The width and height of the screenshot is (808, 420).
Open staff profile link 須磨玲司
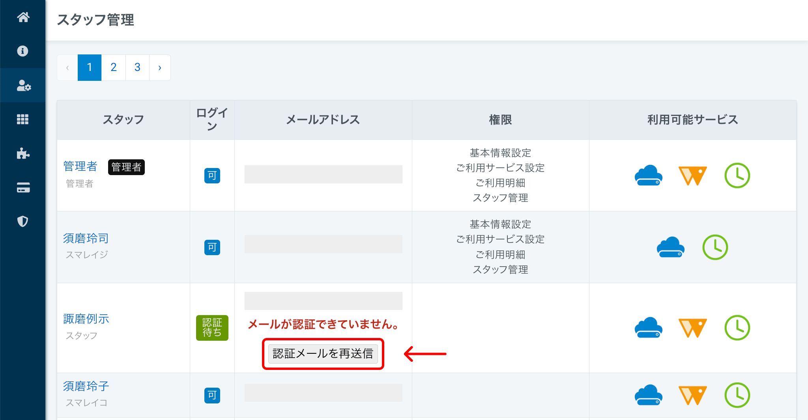[x=86, y=238]
